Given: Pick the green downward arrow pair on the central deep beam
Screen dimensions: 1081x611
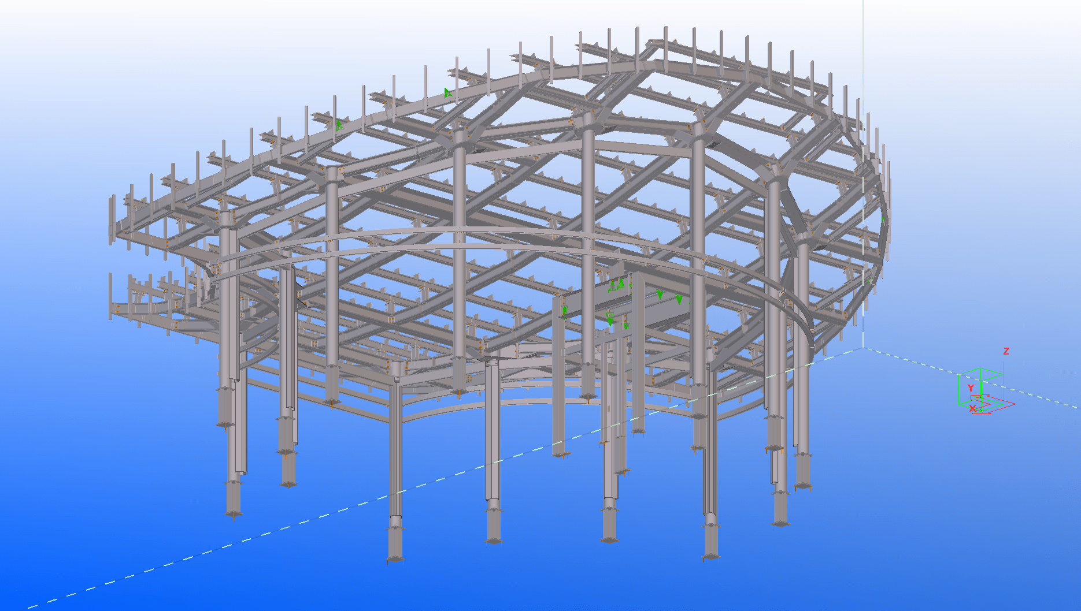Looking at the screenshot, I should [x=669, y=297].
